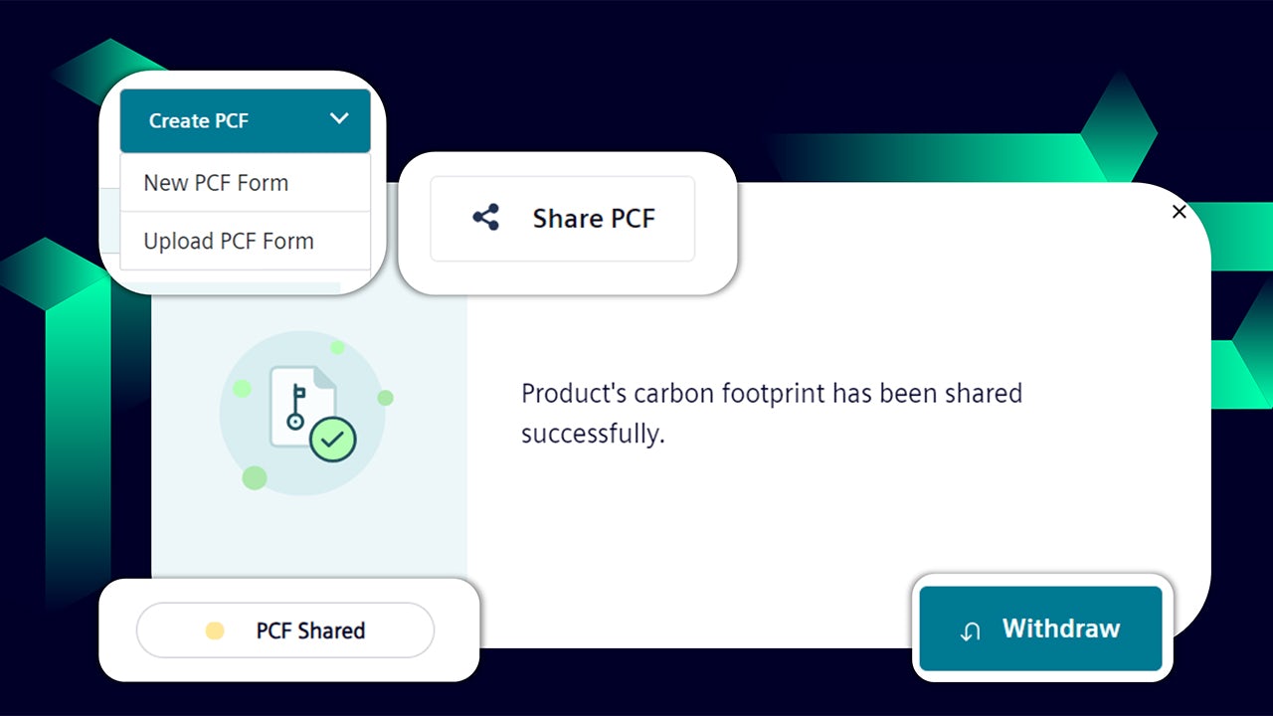This screenshot has width=1273, height=716.
Task: Open the Create PCF dropdown label
Action: point(199,121)
